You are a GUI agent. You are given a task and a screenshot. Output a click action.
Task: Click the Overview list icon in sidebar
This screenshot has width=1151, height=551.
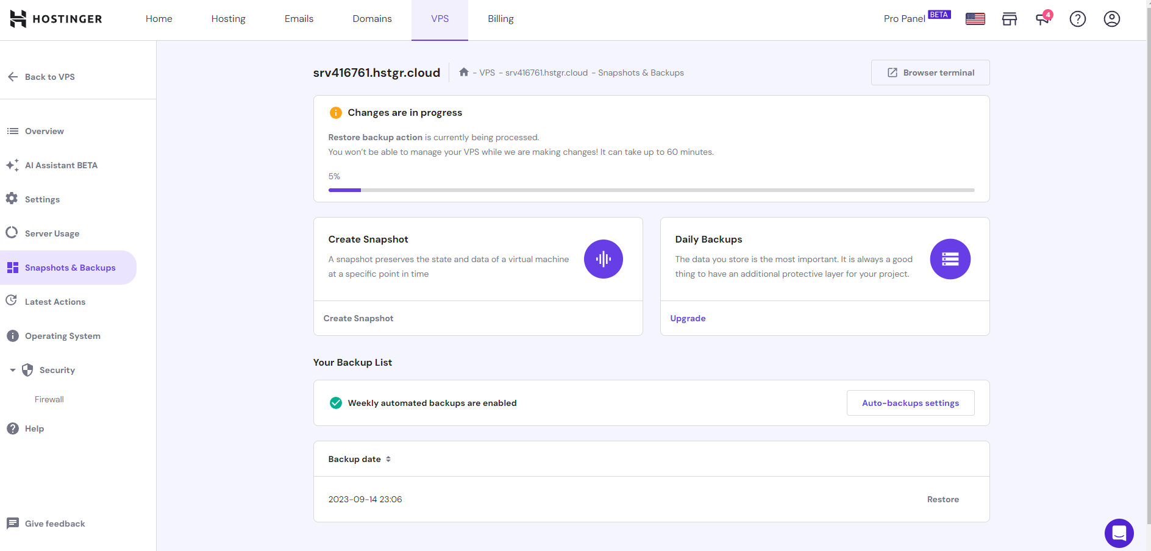[x=12, y=131]
